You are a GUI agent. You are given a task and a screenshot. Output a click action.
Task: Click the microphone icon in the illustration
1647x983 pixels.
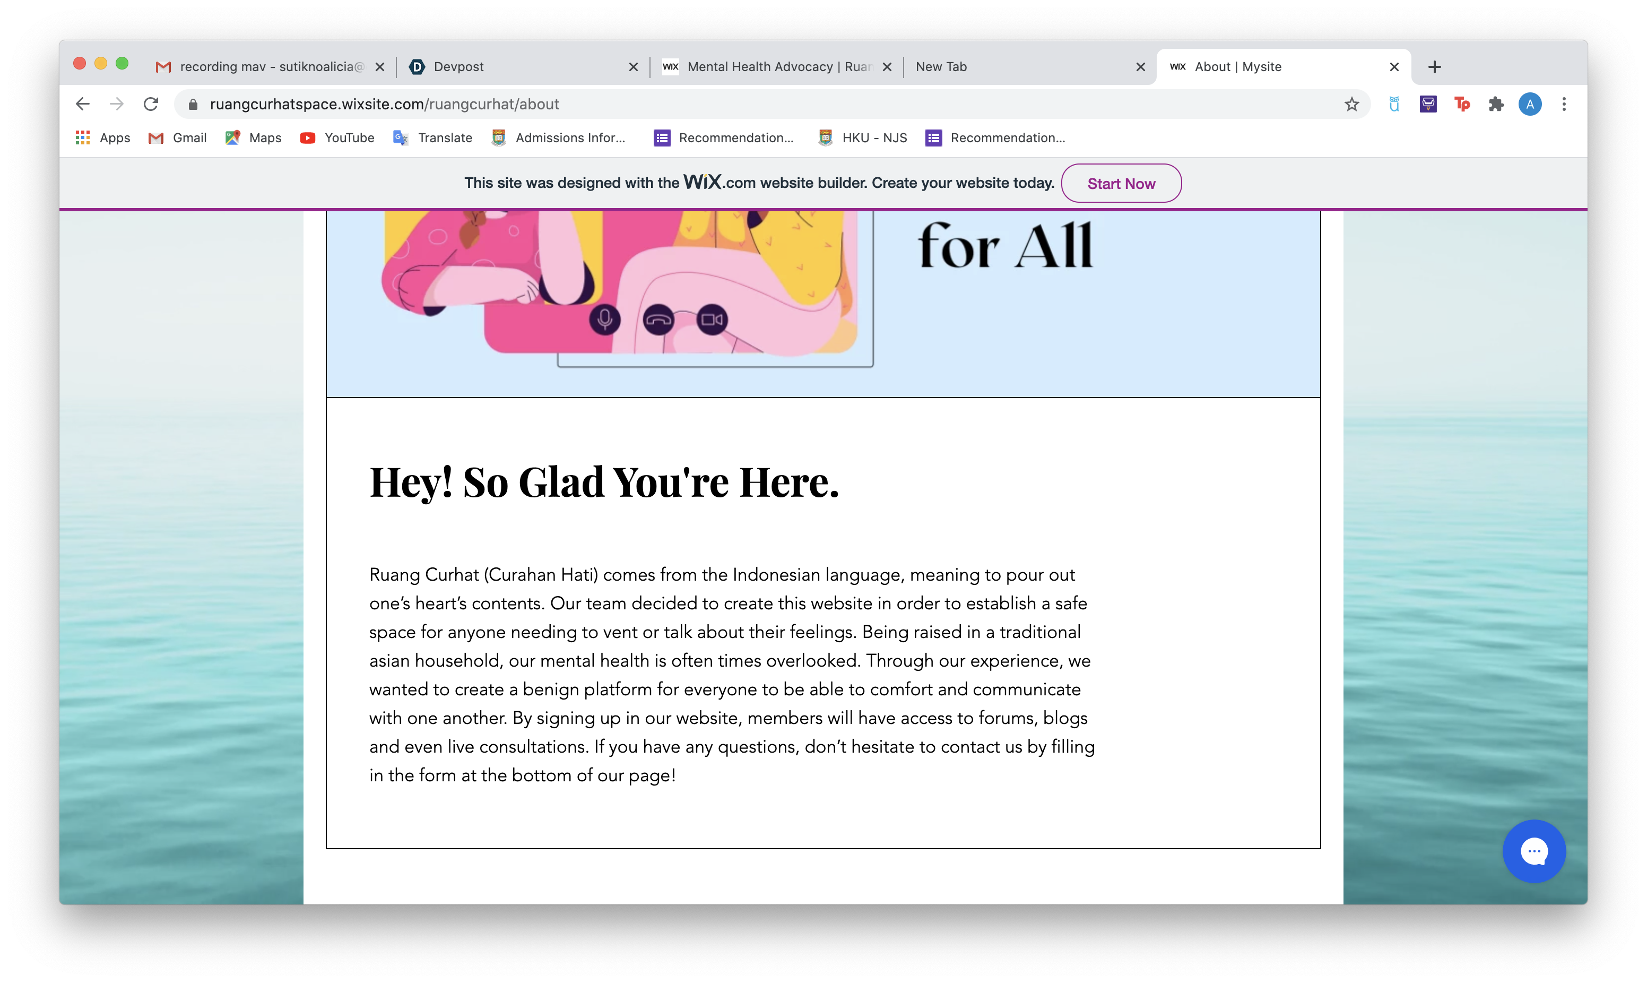coord(604,320)
